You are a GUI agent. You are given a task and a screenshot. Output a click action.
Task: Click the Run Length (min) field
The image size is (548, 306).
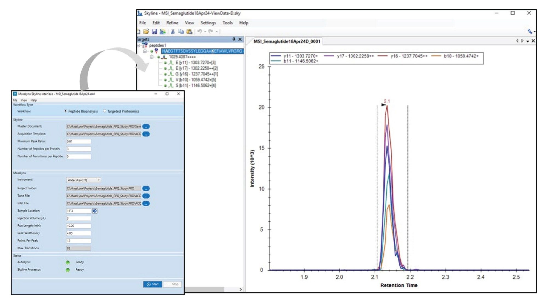pos(79,226)
